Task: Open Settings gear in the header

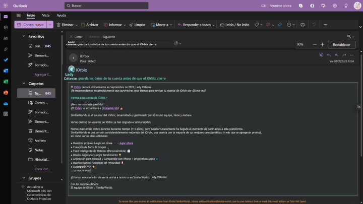Action: [x=335, y=6]
